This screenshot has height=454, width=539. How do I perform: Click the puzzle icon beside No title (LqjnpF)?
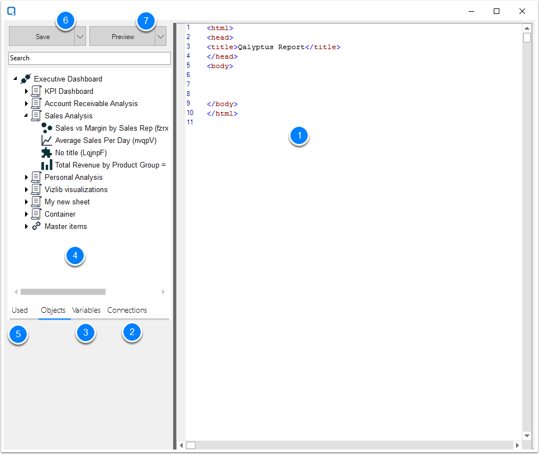(47, 152)
